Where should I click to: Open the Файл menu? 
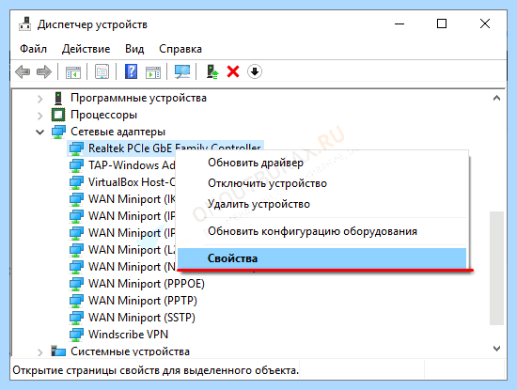pos(33,49)
